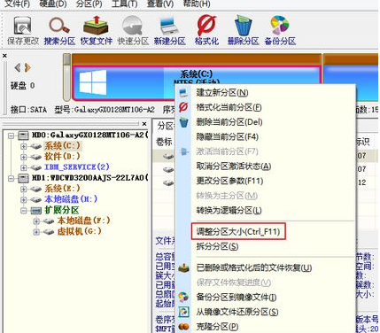This screenshot has height=333, width=380.
Task: Expand the 软件(D:) tree node
Action: click(x=23, y=157)
